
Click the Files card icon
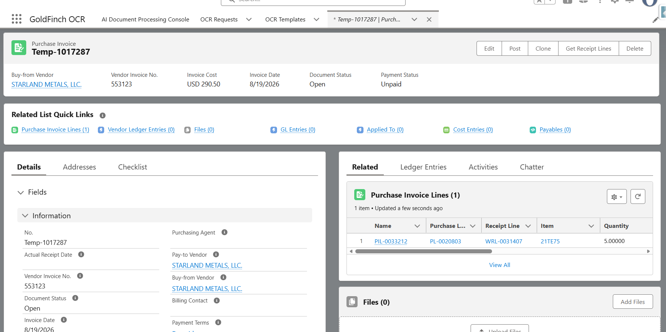click(x=352, y=302)
